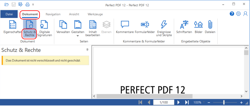
Task: Select the PERFECT PDF 12 heading text
Action: click(153, 90)
